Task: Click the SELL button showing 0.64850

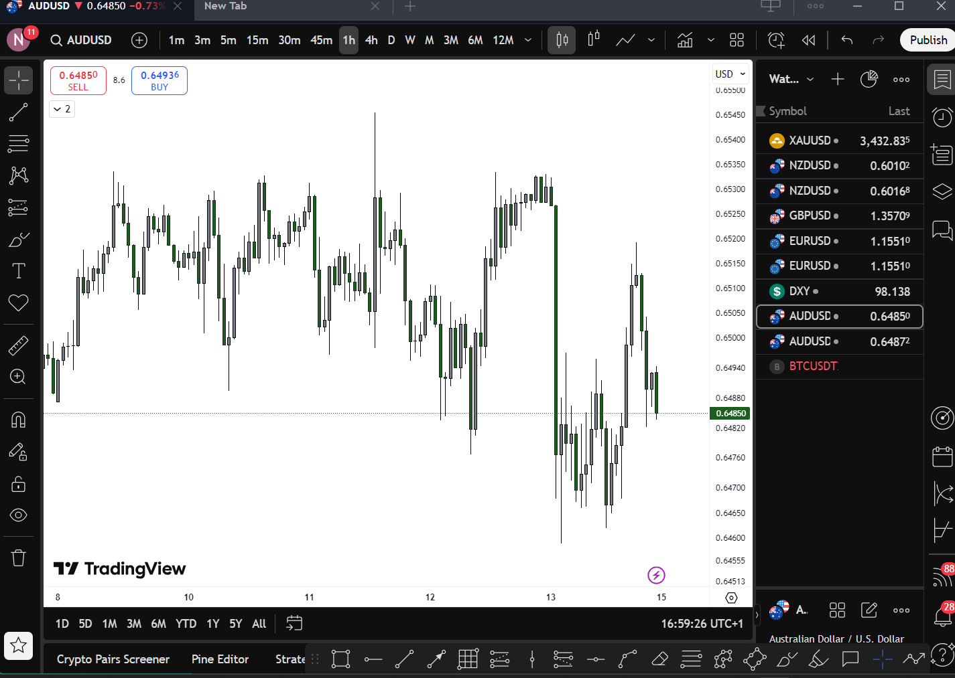Action: [x=78, y=80]
